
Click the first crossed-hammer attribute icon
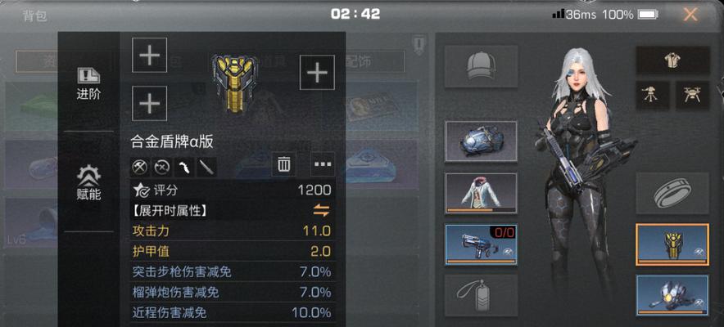(139, 168)
